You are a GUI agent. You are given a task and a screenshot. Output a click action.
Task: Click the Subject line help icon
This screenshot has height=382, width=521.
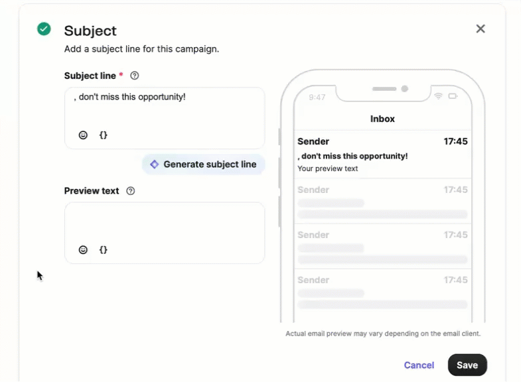coord(135,76)
